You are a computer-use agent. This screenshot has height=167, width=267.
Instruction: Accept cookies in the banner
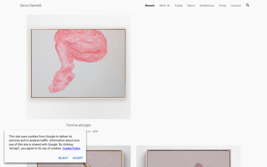(78, 158)
